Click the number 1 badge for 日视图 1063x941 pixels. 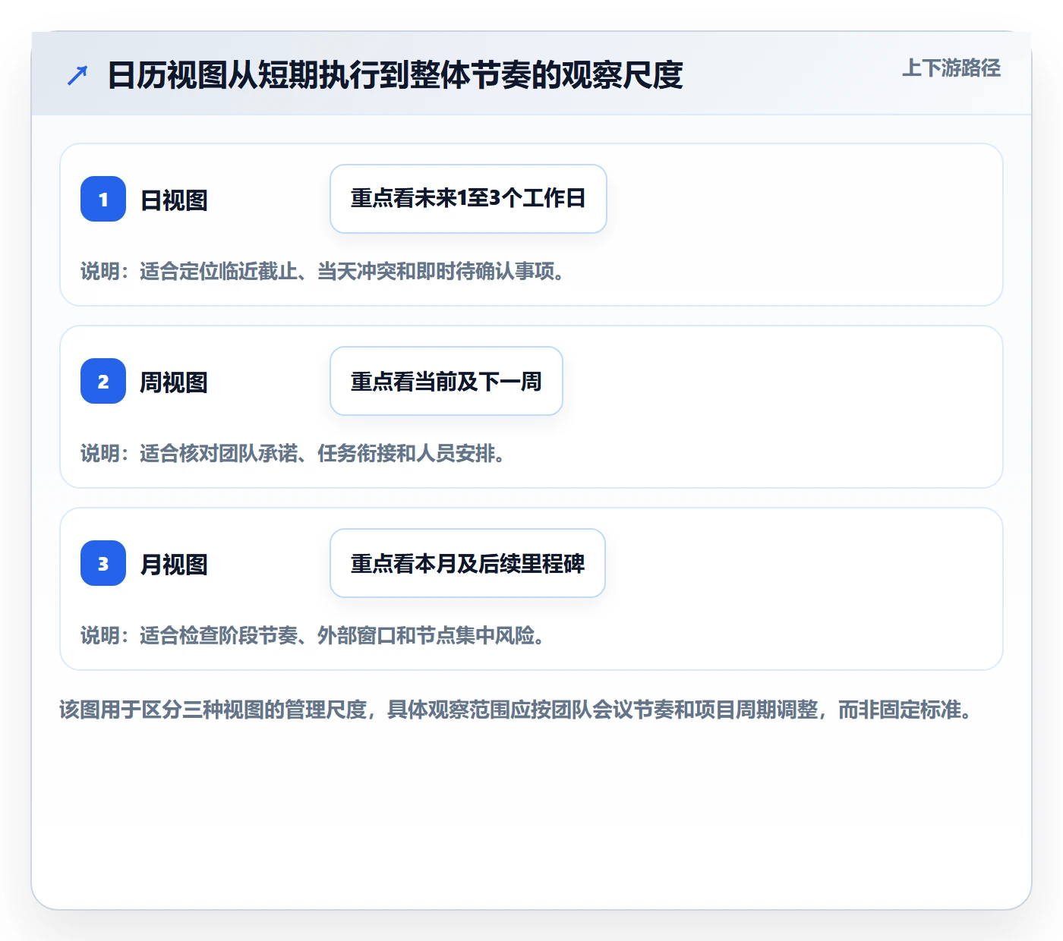[x=103, y=199]
